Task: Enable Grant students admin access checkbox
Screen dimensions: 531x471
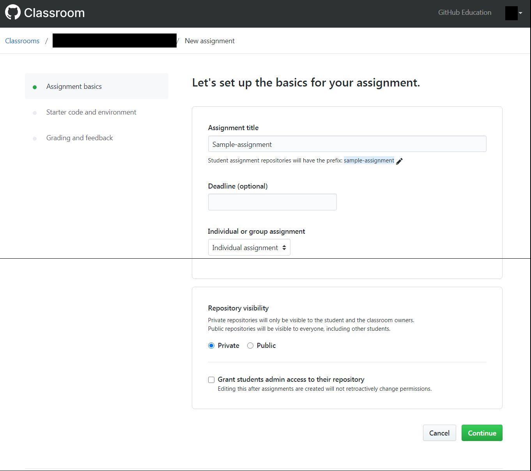Action: 211,380
